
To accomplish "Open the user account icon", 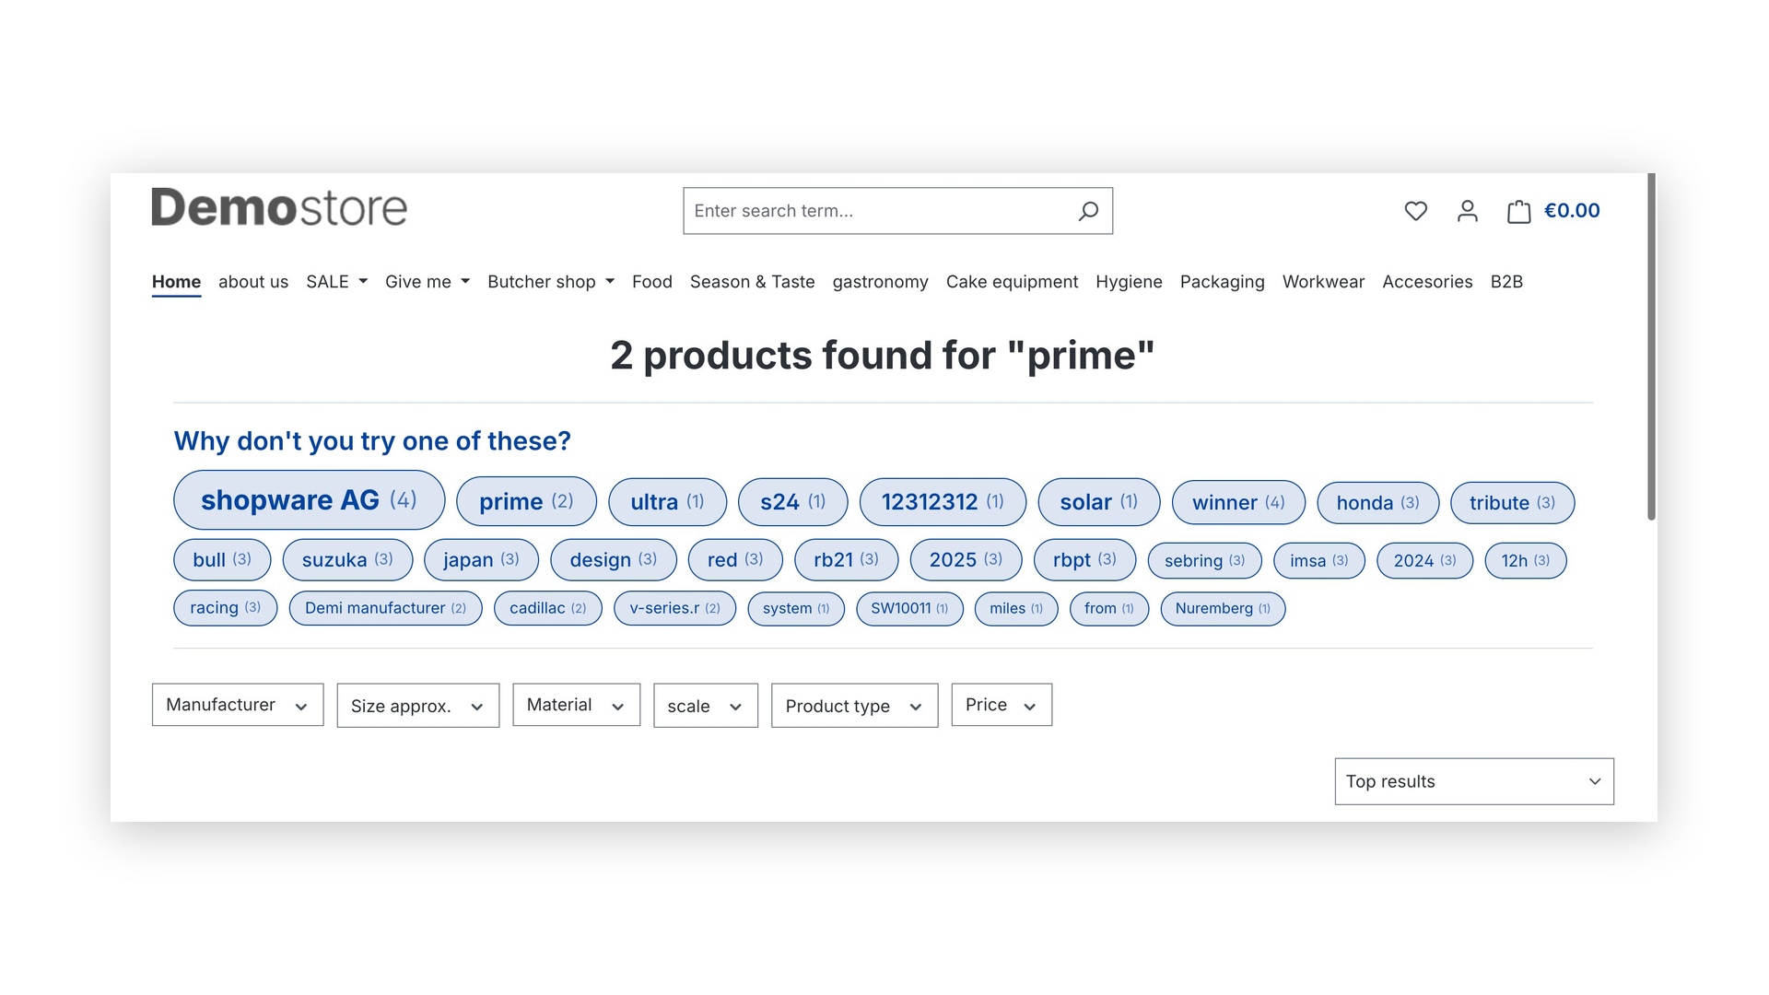I will (1468, 211).
